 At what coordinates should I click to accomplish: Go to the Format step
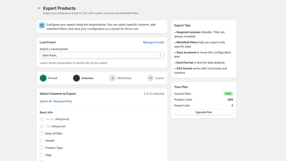(x=49, y=78)
